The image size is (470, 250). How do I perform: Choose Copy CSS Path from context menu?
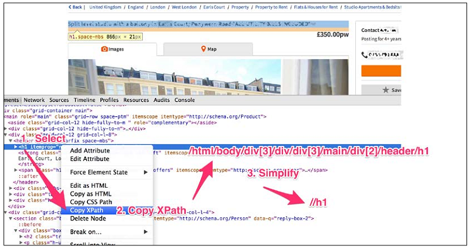[x=92, y=201]
